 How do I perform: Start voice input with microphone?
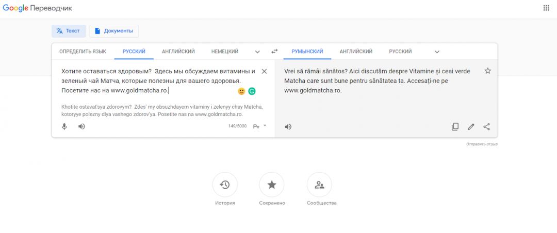click(64, 126)
